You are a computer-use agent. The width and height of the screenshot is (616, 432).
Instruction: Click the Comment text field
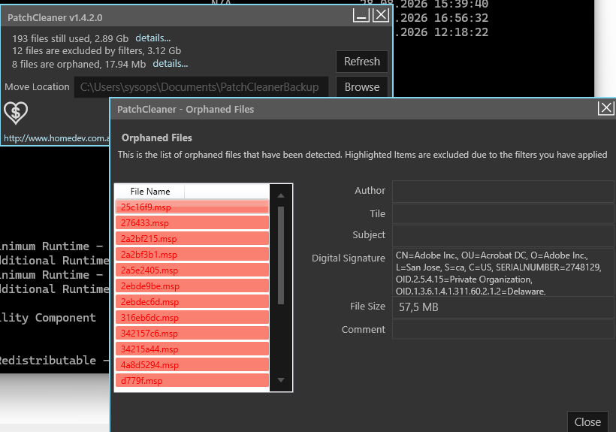click(503, 329)
